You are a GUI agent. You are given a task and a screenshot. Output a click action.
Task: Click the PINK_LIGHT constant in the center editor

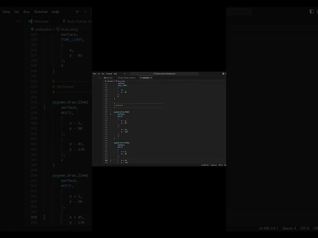click(122, 85)
